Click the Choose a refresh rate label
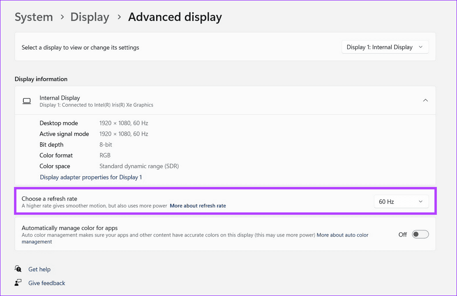The height and width of the screenshot is (296, 457). pyautogui.click(x=49, y=198)
